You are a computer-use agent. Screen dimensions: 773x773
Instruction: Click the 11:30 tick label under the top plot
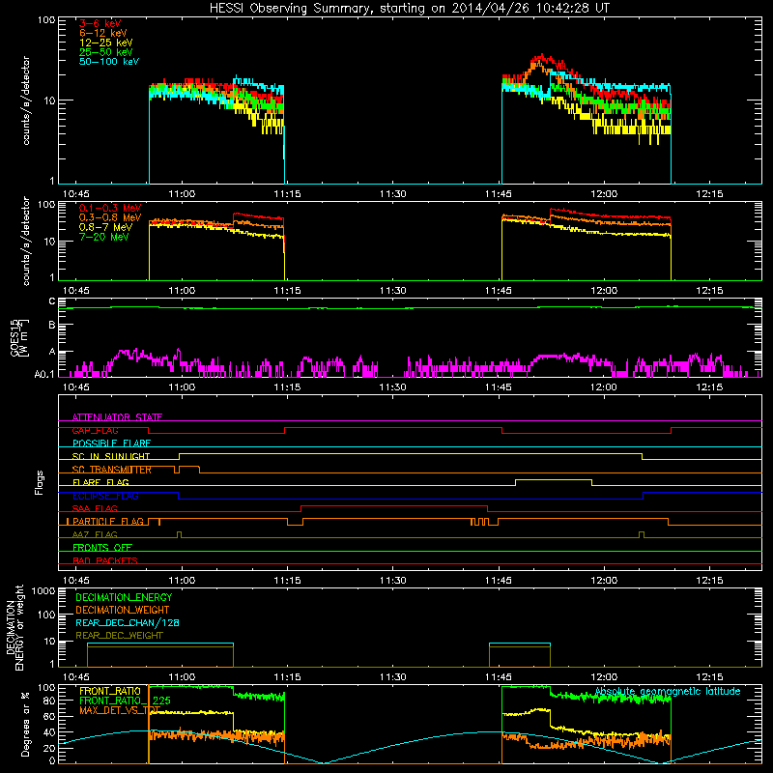[393, 194]
